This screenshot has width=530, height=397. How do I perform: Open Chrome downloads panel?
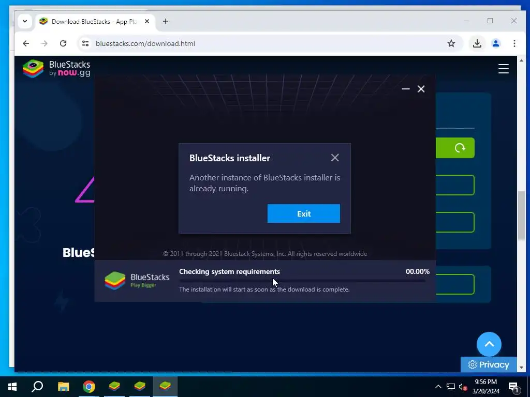pos(477,43)
